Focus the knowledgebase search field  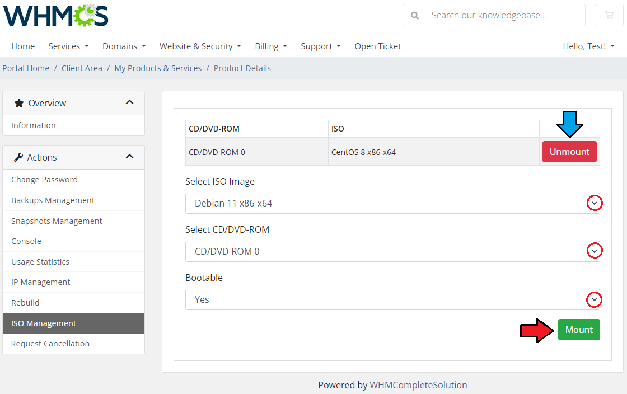506,16
